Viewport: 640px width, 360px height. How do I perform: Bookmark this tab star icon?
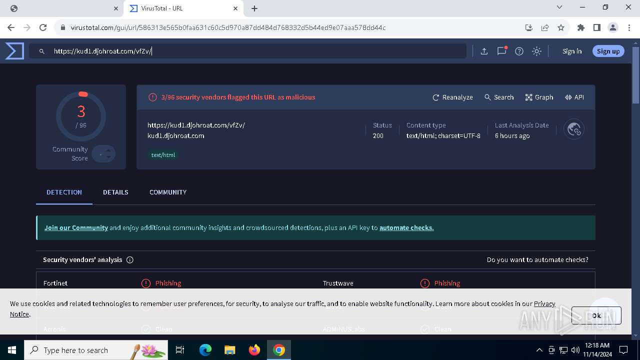click(x=561, y=27)
